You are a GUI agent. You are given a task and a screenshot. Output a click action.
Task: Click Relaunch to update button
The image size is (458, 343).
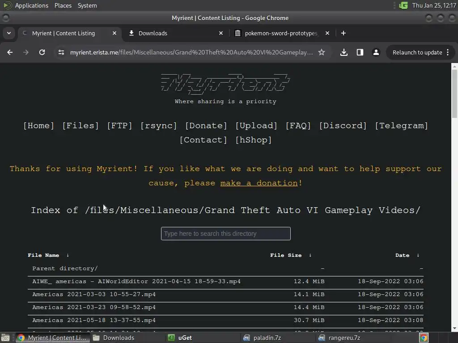pyautogui.click(x=417, y=52)
